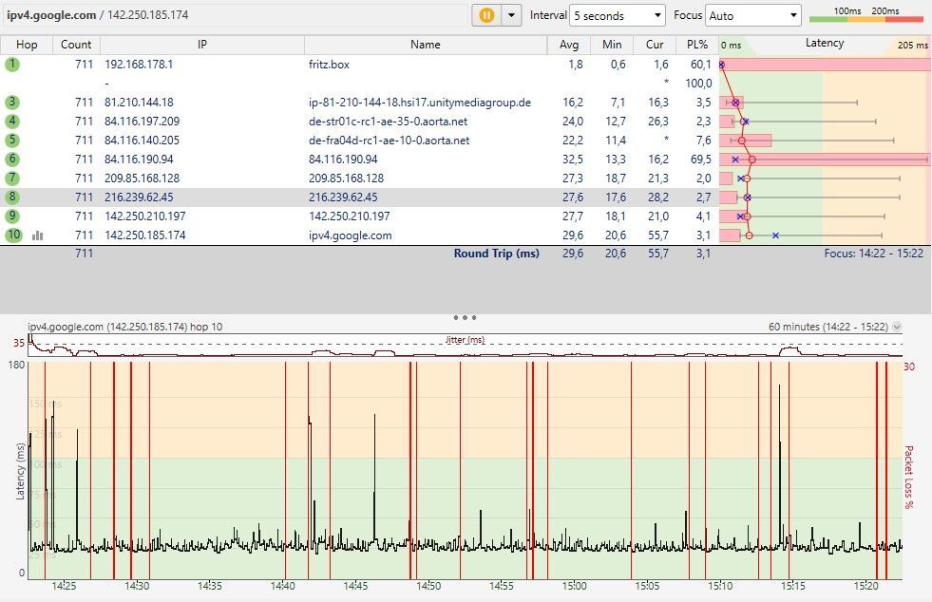
Task: Select IP 84.116.140.205
Action: tap(143, 141)
